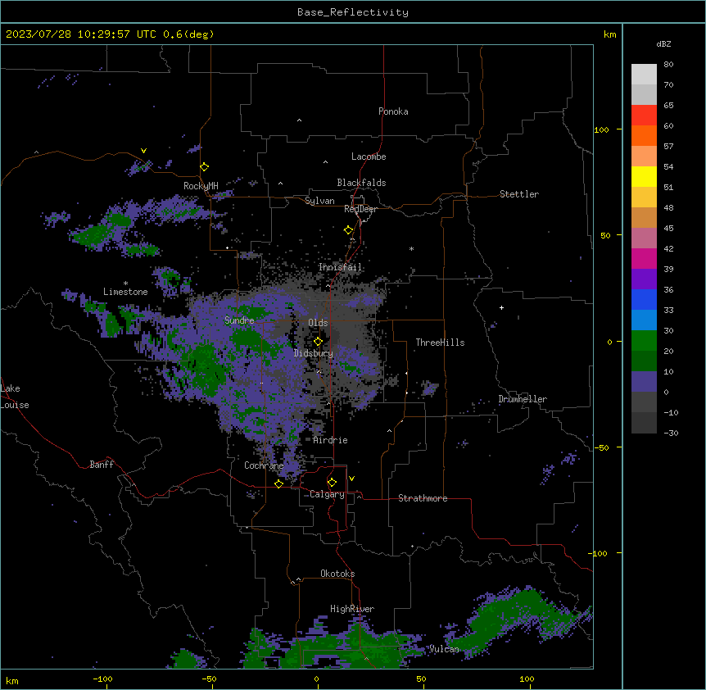
Task: Click the Banff label
Action: tap(102, 465)
